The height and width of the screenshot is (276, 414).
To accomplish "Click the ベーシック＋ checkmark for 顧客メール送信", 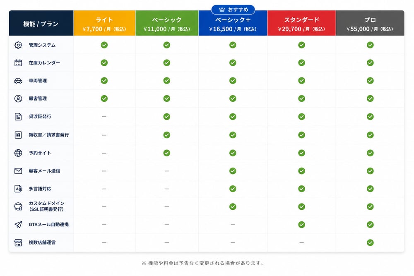I will tap(233, 171).
